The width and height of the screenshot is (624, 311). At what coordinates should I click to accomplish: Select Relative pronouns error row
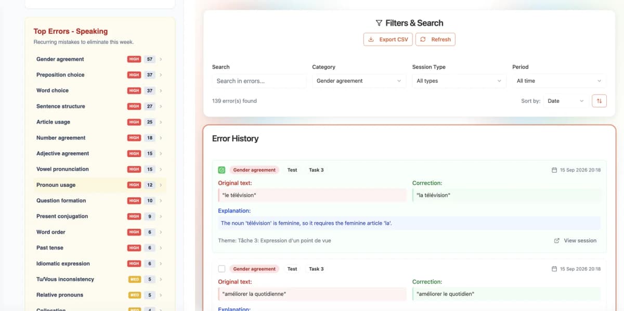tap(100, 295)
